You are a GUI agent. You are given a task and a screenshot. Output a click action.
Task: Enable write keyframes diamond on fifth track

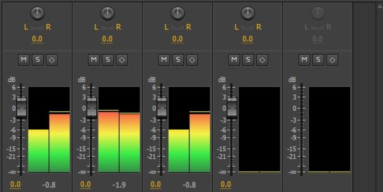[332, 60]
